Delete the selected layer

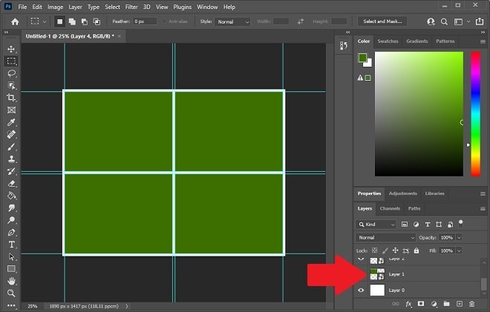pyautogui.click(x=472, y=304)
